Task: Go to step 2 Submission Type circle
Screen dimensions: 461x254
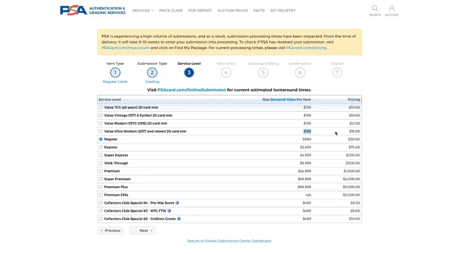Action: (x=152, y=73)
